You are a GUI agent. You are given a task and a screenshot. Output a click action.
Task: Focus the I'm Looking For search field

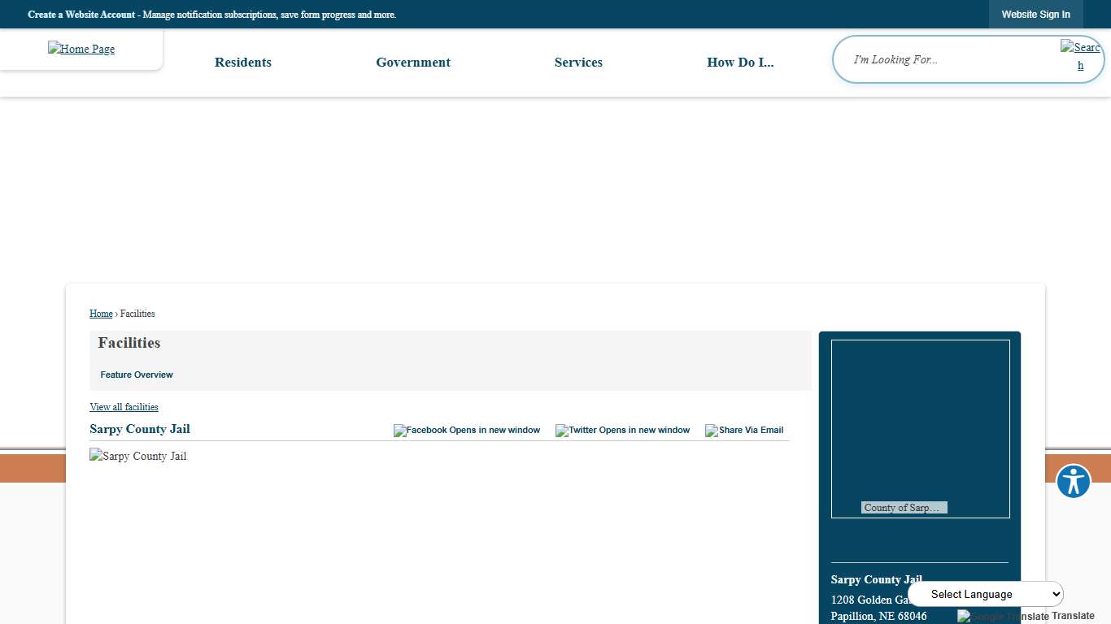(x=948, y=59)
